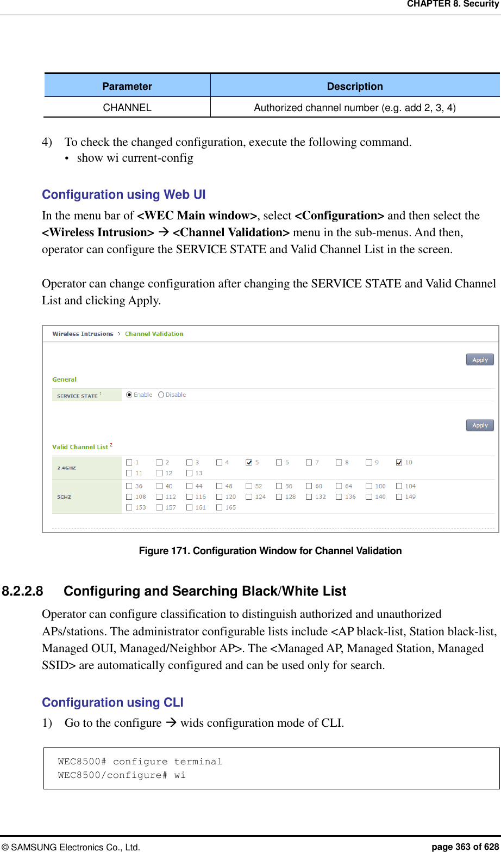Click the Apply button below Valid Channel List
The width and height of the screenshot is (501, 852).
click(x=479, y=425)
